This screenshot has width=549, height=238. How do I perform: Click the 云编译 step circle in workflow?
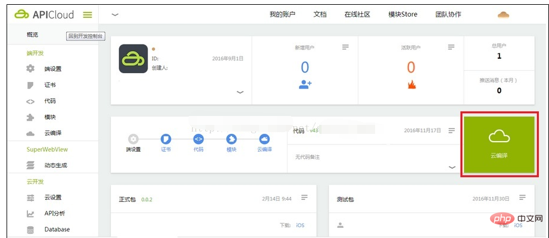point(264,139)
